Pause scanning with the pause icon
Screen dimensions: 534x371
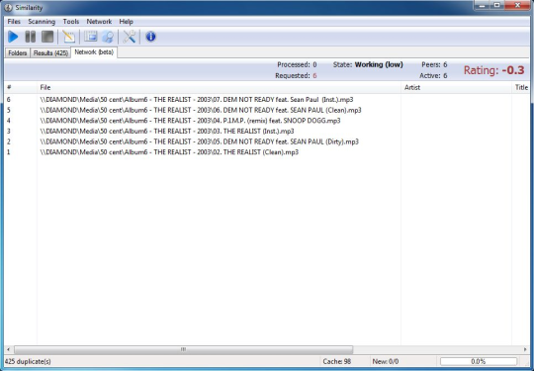point(31,37)
